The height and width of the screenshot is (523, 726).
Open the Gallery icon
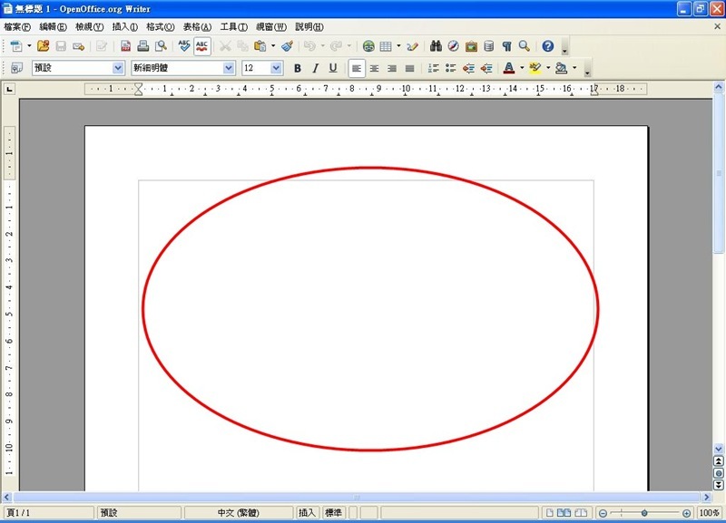[x=471, y=46]
